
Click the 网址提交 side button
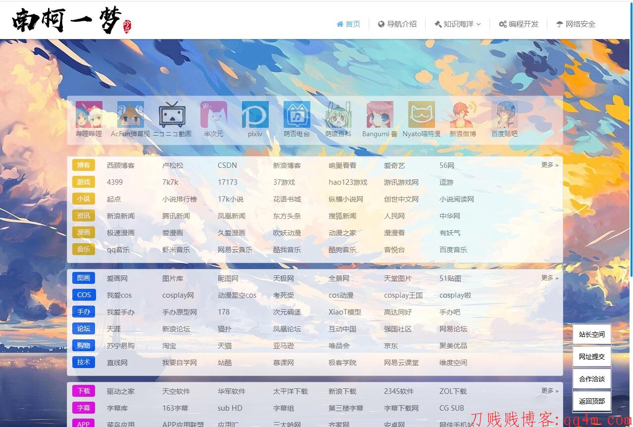click(592, 357)
